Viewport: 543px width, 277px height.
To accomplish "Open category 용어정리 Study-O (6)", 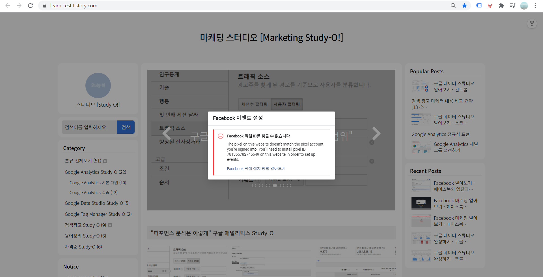I will point(85,236).
